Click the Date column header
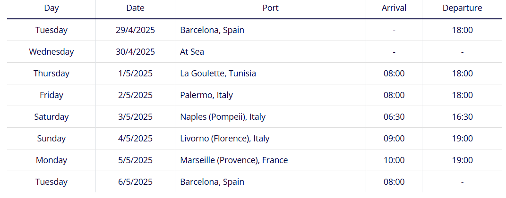This screenshot has height=198, width=506. (135, 8)
